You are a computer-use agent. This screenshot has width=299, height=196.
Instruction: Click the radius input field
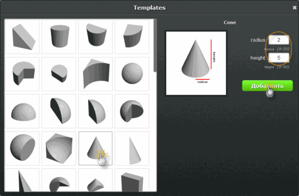point(279,40)
